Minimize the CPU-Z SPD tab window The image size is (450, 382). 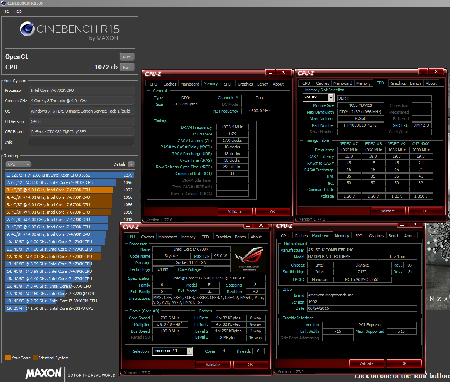tap(423, 72)
